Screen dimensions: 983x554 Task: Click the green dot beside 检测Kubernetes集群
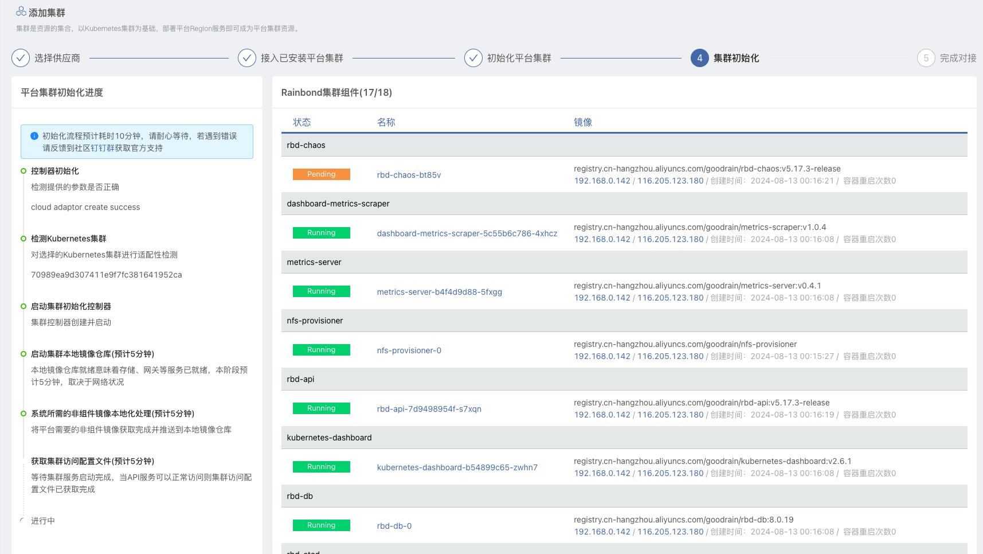tap(24, 239)
